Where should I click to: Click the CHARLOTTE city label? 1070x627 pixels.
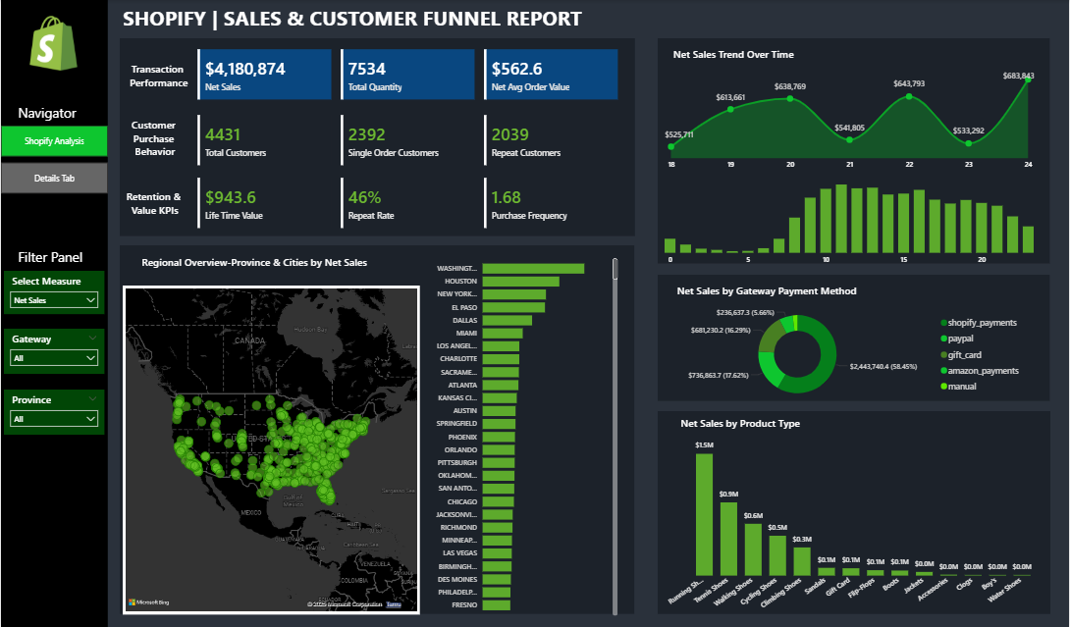tap(458, 359)
